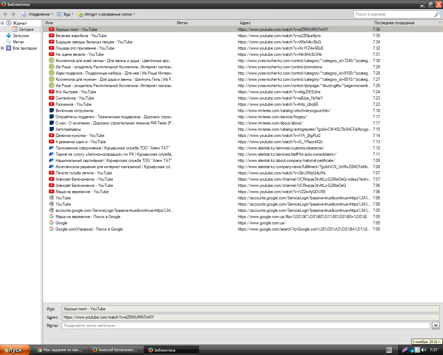The width and height of the screenshot is (443, 355).
Task: Click YouTube icon of Маша на веревочке row
Action: pyautogui.click(x=52, y=192)
